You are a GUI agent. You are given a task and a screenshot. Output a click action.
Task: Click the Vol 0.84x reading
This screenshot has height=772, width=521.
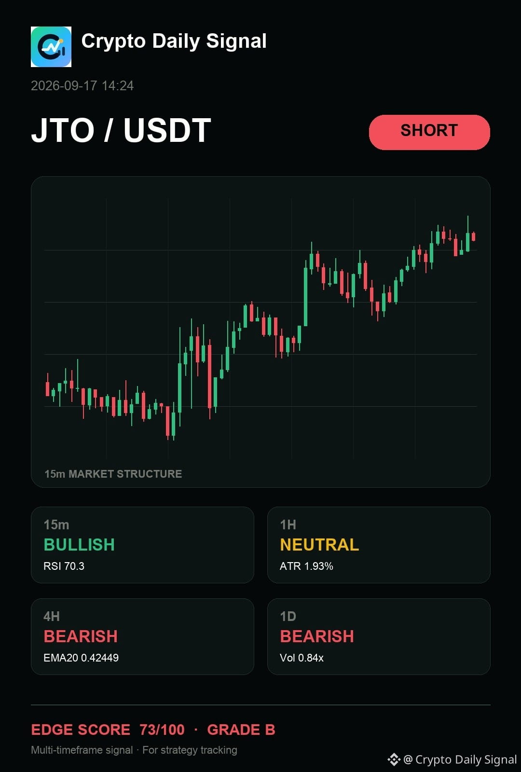302,658
